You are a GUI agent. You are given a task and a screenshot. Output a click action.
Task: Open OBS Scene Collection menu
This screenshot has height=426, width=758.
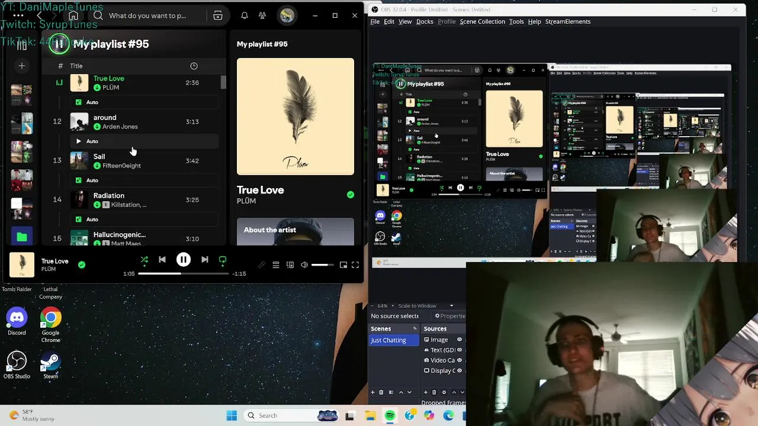click(x=482, y=21)
